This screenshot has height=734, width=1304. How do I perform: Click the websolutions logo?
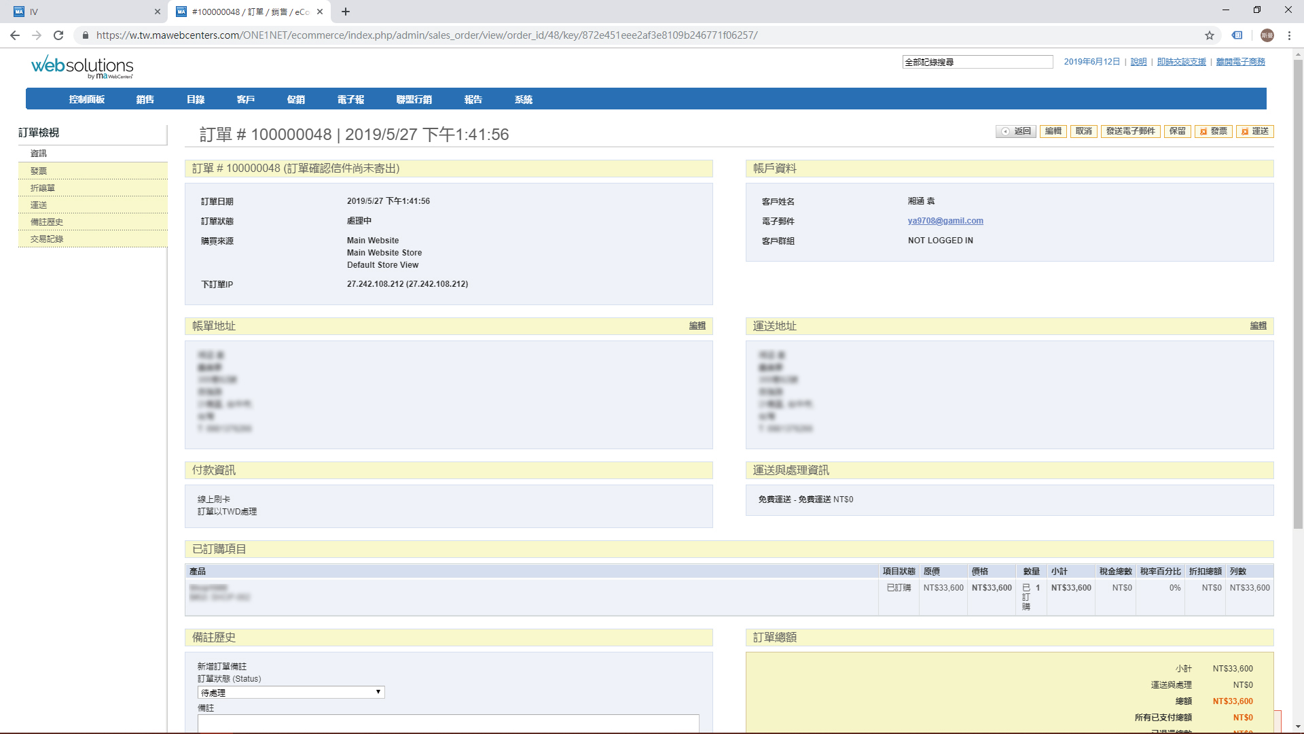pos(82,67)
